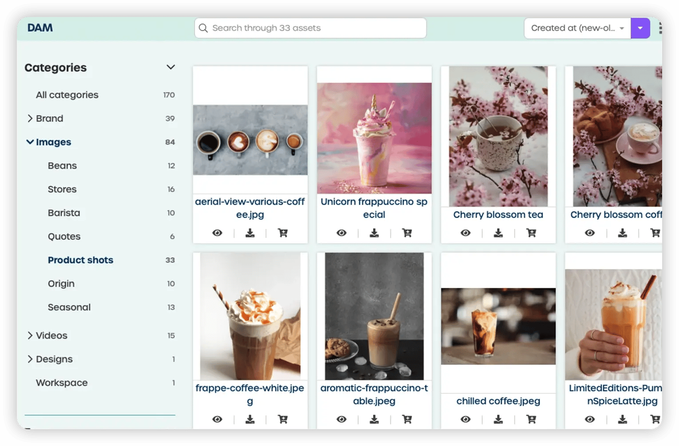The height and width of the screenshot is (446, 679).
Task: Select the Beans subcategory
Action: 62,166
